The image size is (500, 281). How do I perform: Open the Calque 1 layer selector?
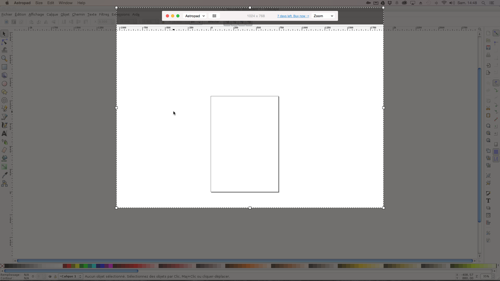tap(70, 277)
